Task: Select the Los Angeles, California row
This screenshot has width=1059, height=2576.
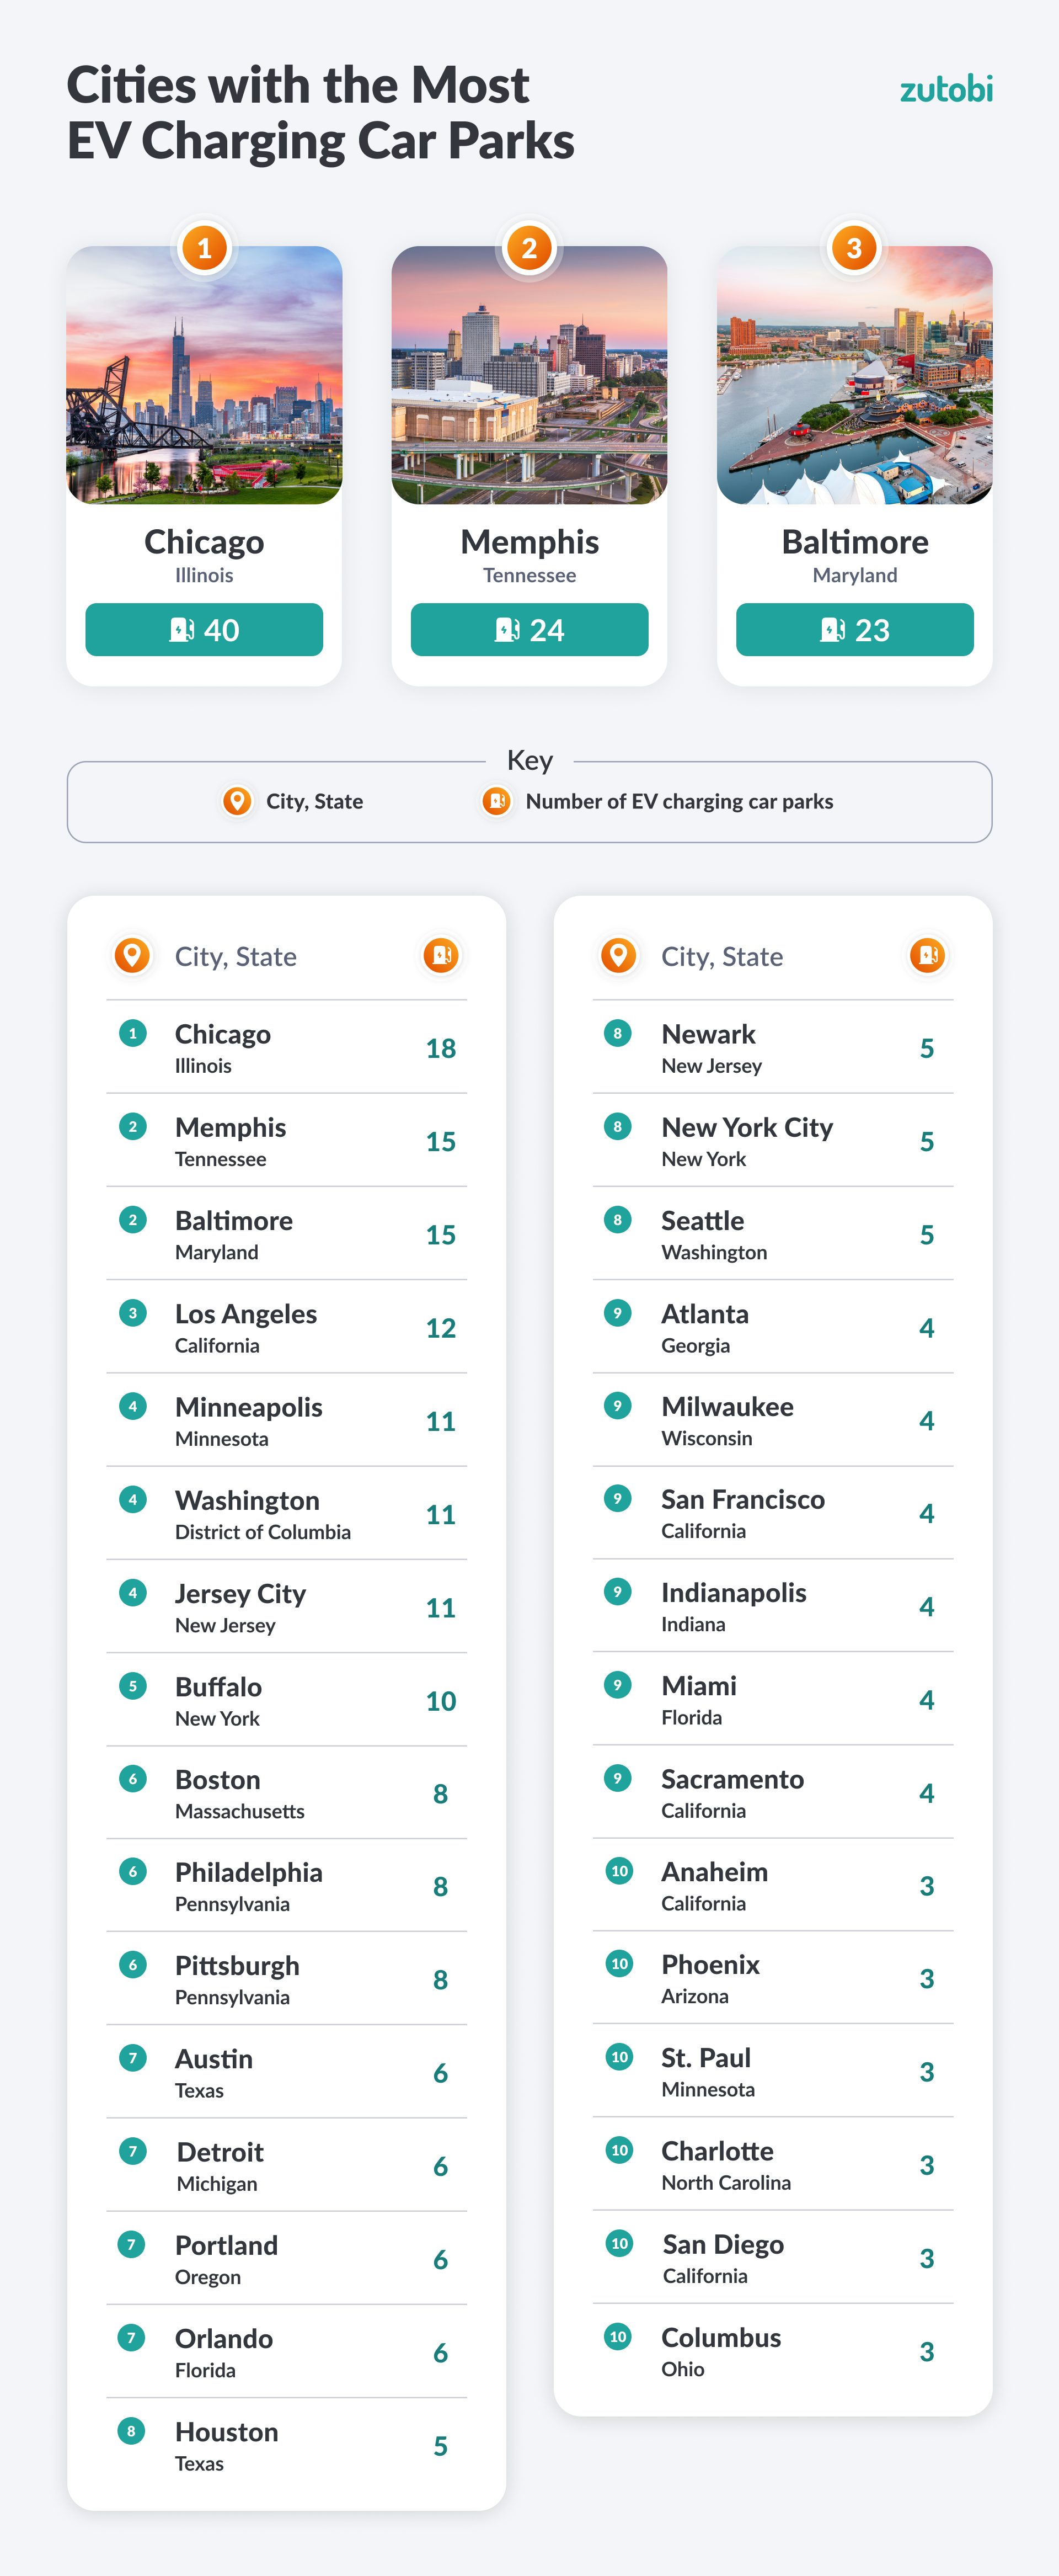Action: click(x=287, y=1327)
